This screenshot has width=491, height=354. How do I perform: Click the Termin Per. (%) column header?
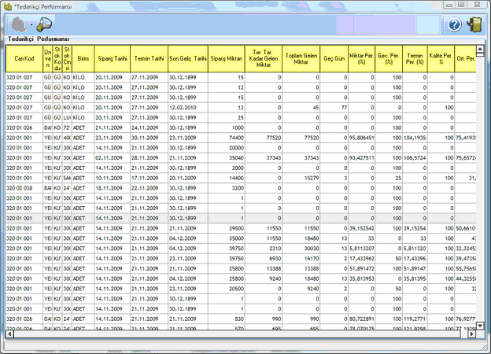tap(415, 58)
